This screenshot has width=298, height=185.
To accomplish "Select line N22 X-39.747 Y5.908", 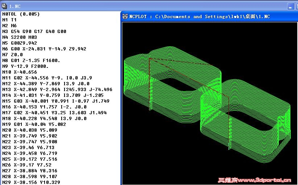I will (30, 141).
